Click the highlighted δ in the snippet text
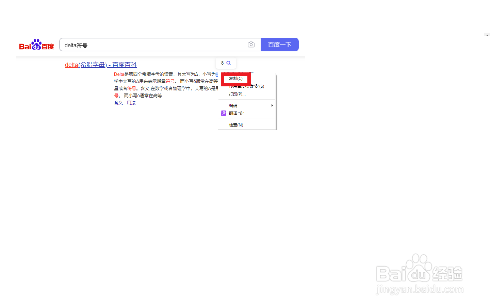This screenshot has height=306, width=490. pos(217,74)
